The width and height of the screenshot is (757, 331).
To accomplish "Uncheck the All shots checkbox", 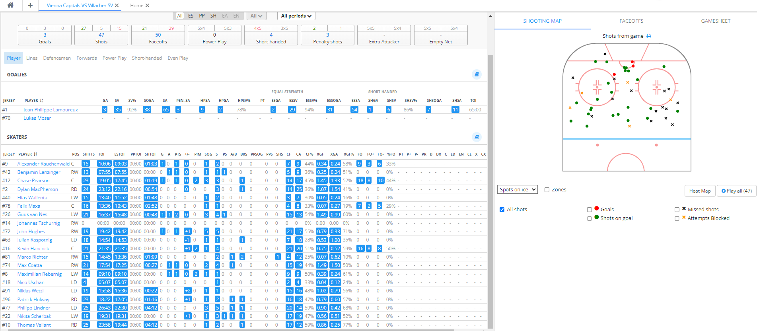I will click(x=502, y=210).
